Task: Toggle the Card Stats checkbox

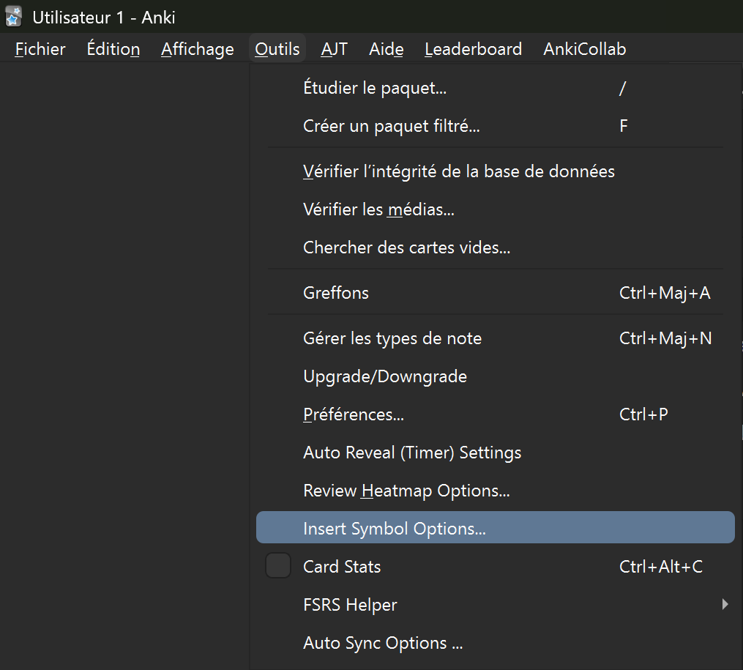Action: (278, 566)
